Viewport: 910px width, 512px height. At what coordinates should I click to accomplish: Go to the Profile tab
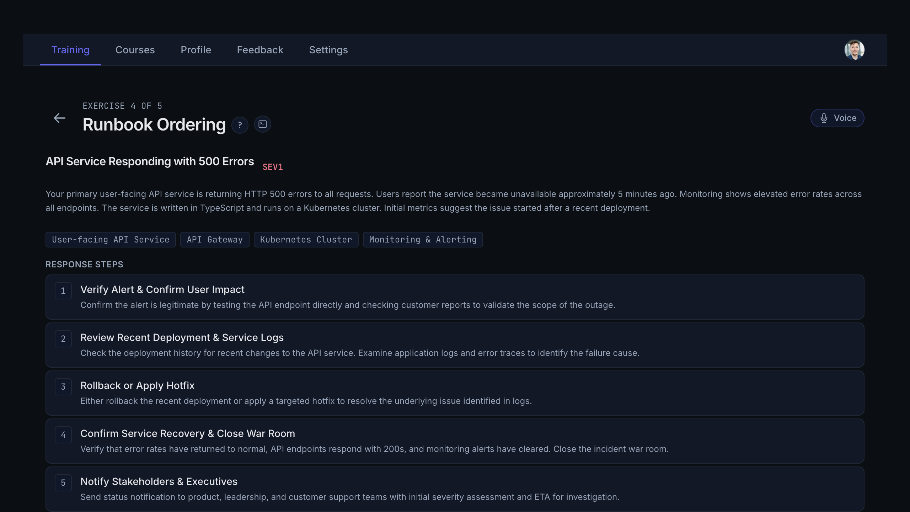tap(196, 50)
